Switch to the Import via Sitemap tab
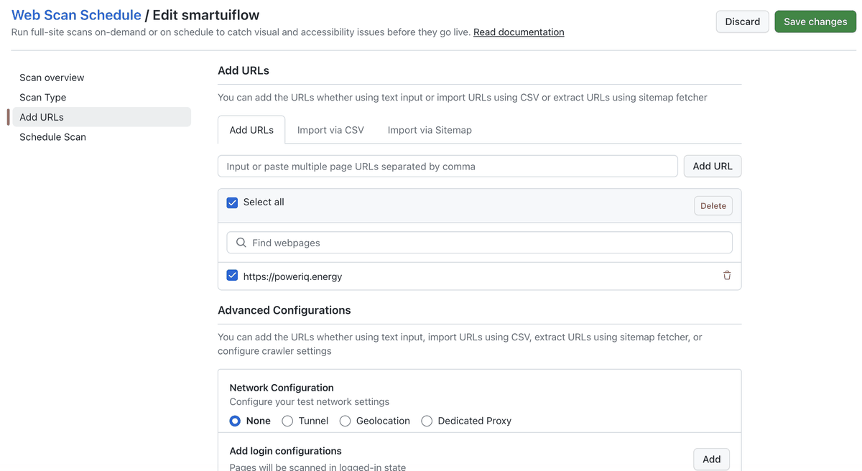This screenshot has width=862, height=471. (430, 130)
